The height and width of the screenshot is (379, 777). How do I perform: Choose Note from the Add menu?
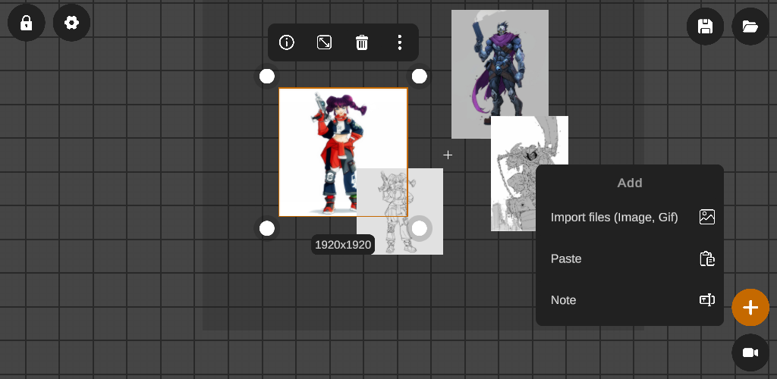(630, 300)
